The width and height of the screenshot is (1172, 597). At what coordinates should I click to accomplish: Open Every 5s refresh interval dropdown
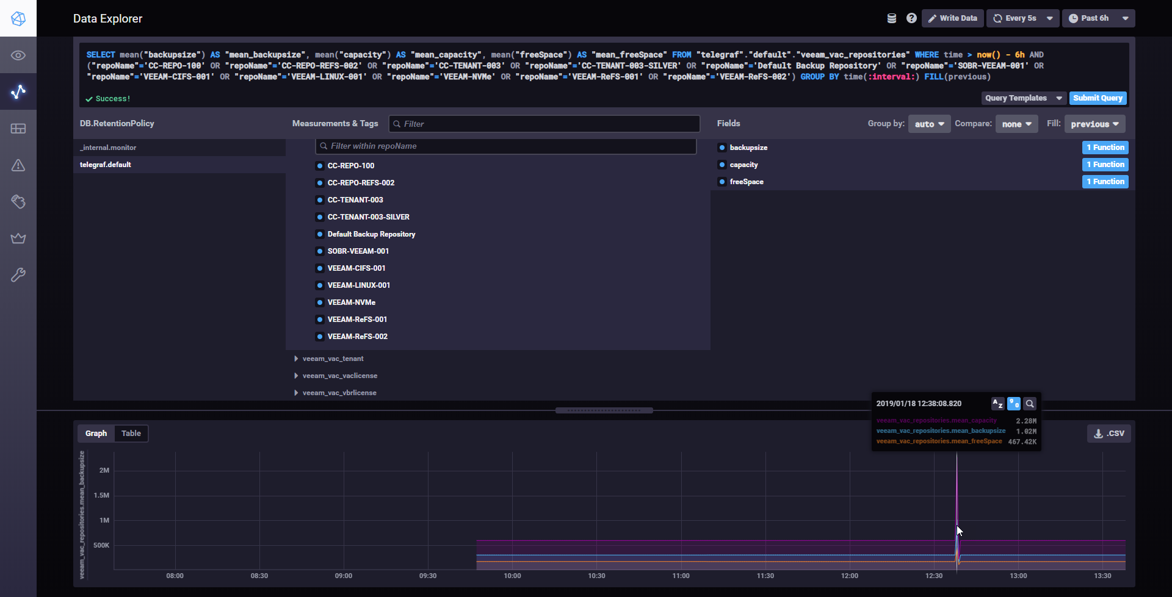pyautogui.click(x=1022, y=18)
